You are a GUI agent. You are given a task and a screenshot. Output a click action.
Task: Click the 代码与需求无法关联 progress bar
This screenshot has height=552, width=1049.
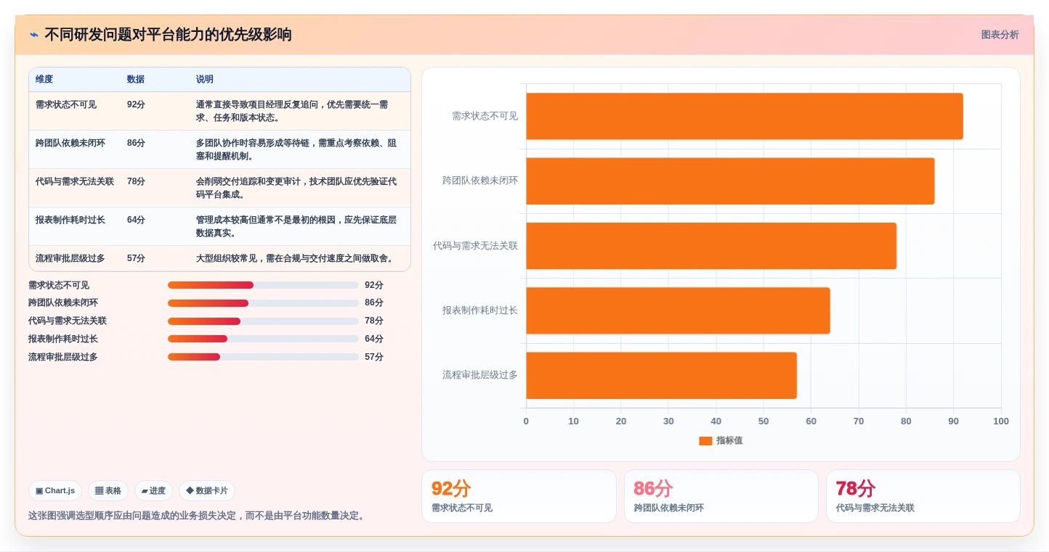click(263, 321)
